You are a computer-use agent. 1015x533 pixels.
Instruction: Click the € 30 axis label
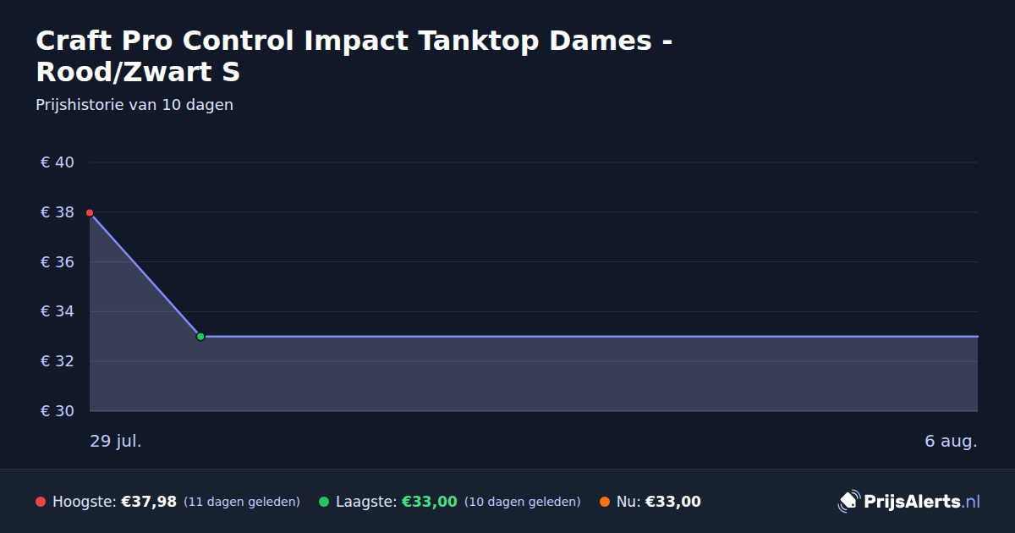(58, 411)
